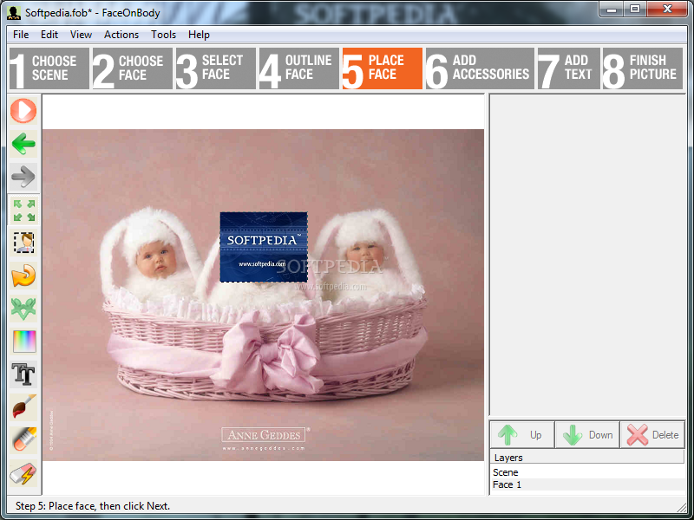Click the green flip/mirror tool icon

point(23,309)
